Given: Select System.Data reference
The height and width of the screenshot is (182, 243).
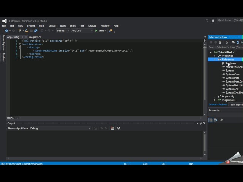Looking at the screenshot, I should pos(232,78).
